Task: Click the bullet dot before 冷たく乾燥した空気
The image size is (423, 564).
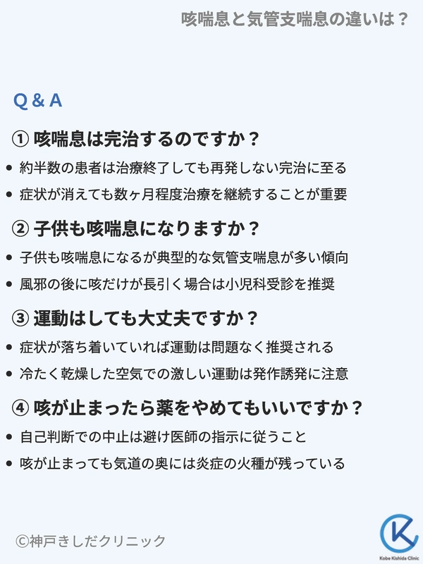Action: tap(8, 374)
